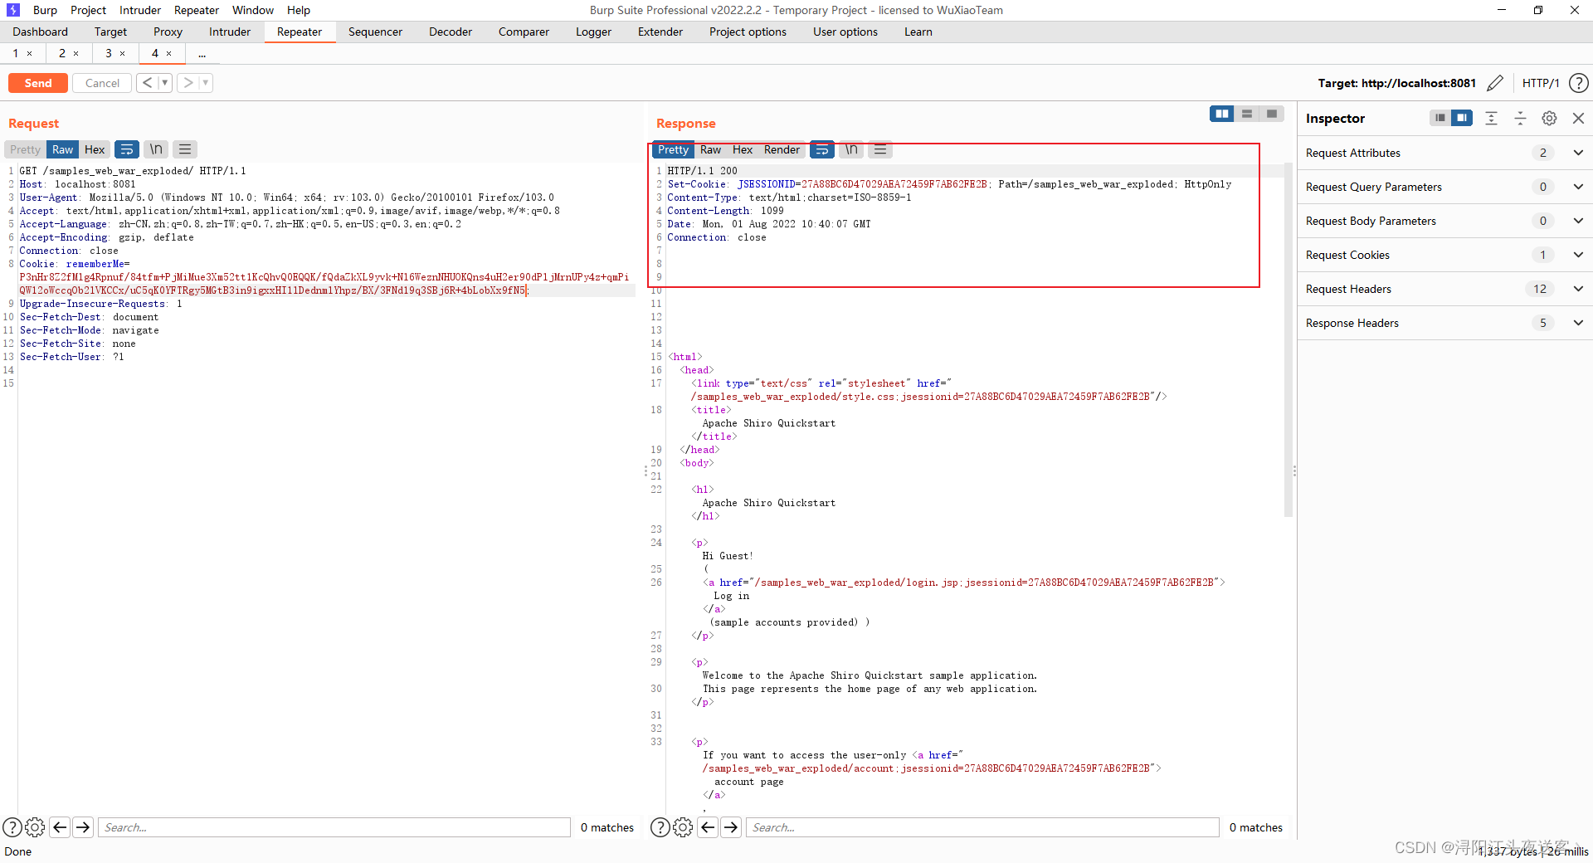Viewport: 1593px width, 863px height.
Task: Close the Inspector panel
Action: (x=1579, y=118)
